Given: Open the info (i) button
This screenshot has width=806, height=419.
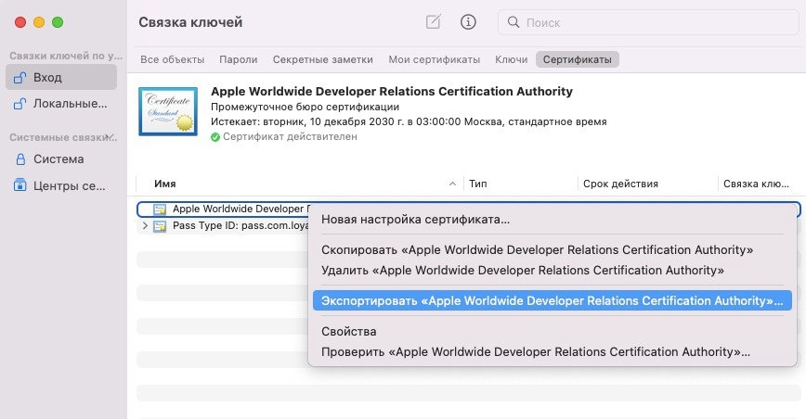Looking at the screenshot, I should 468,22.
